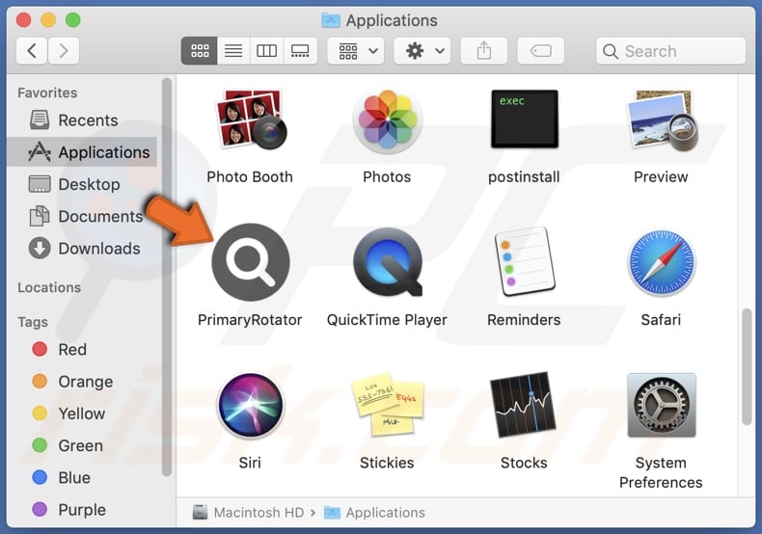Select the Photos app icon
This screenshot has width=762, height=534.
point(388,119)
